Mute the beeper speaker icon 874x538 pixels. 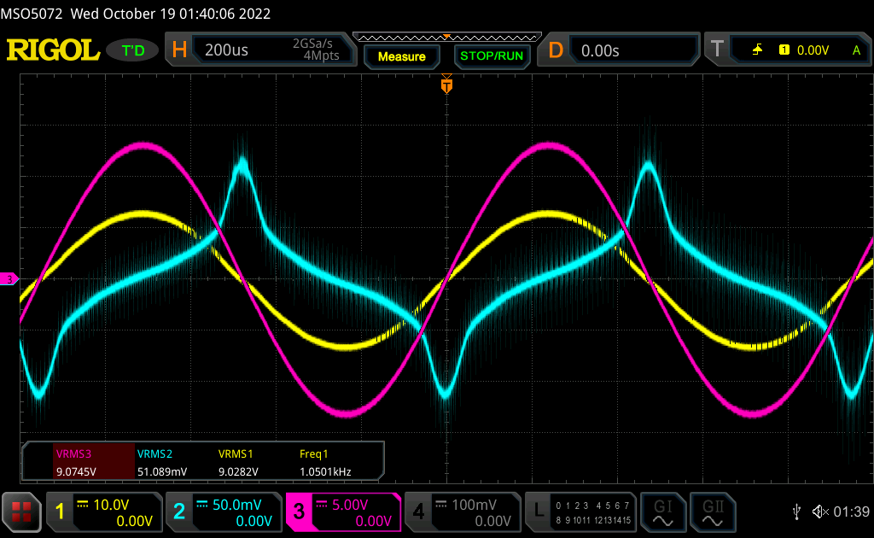pos(819,512)
